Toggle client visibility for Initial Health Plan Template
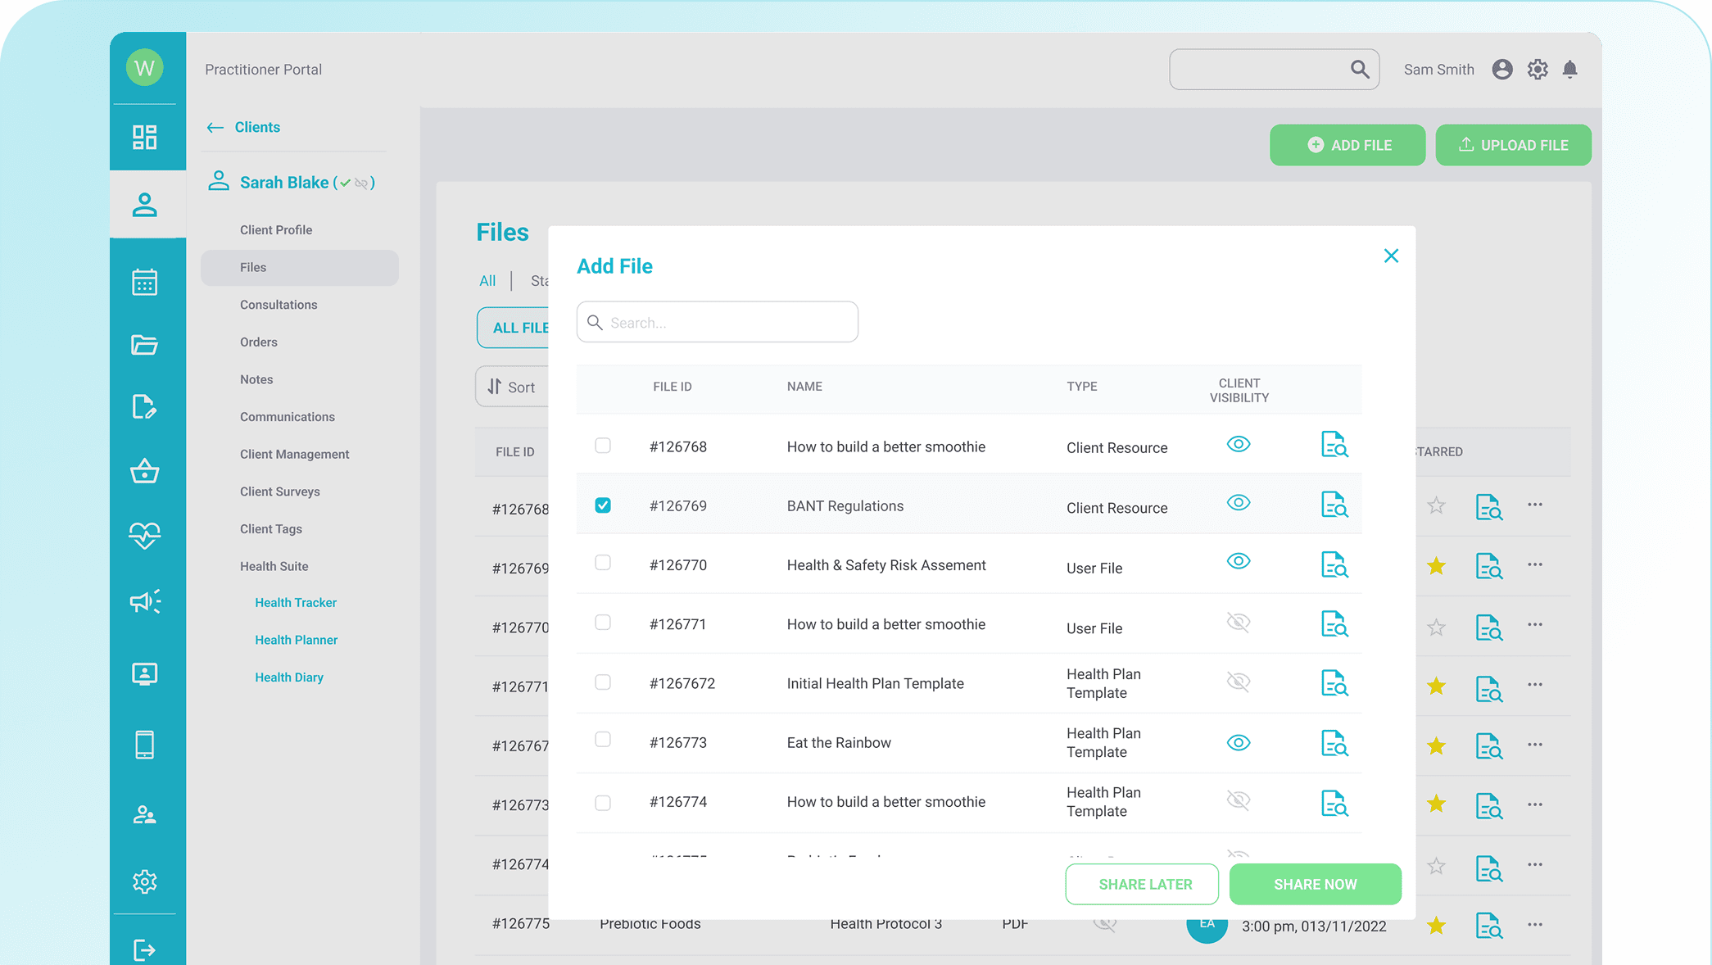Screen dimensions: 1712x965 pyautogui.click(x=1238, y=682)
